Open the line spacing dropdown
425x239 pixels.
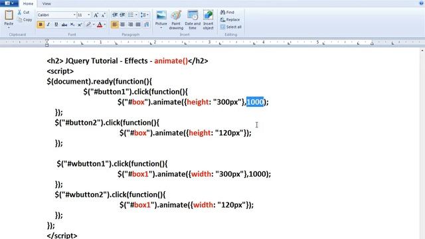(x=145, y=15)
